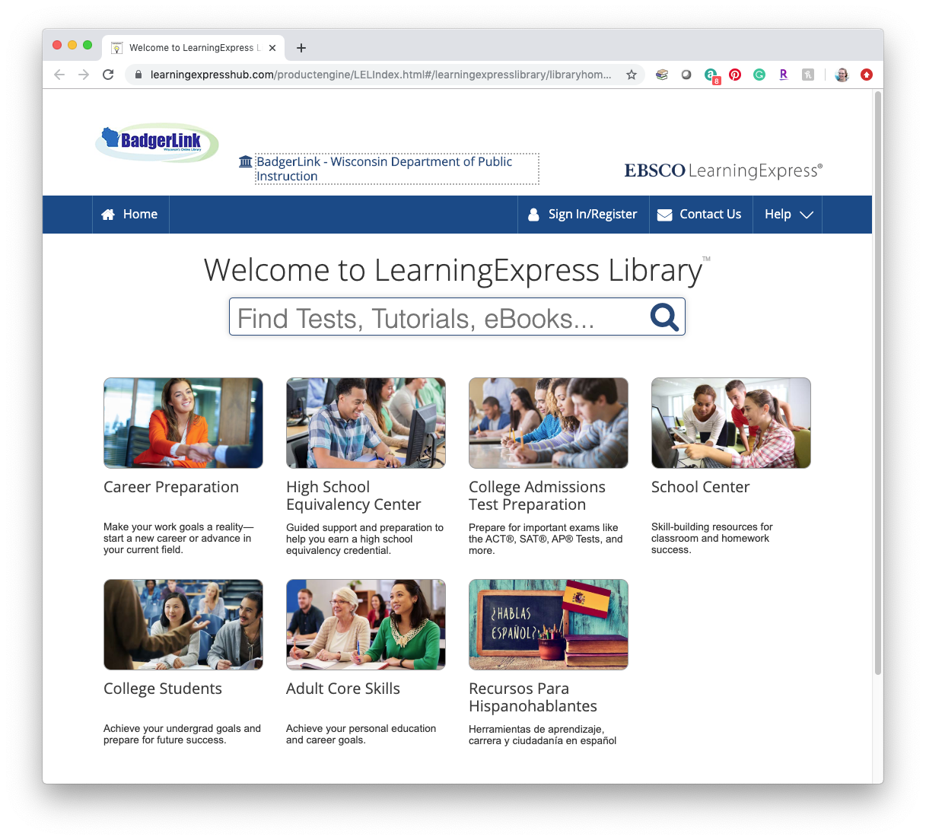
Task: Click the Hablas Español chalkboard thumbnail
Action: (x=549, y=625)
